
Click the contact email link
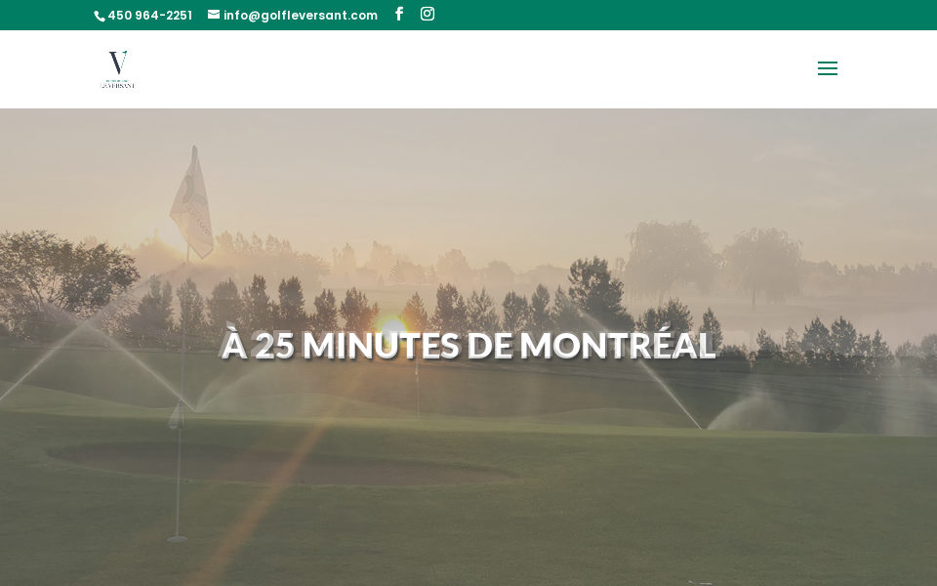point(300,15)
